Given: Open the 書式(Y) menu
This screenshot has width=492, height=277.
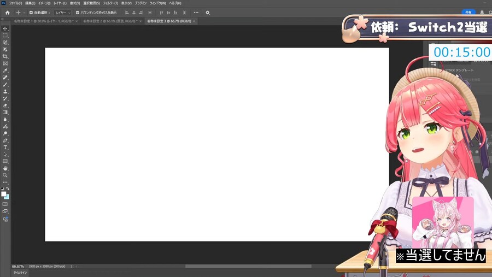Looking at the screenshot, I should [75, 3].
